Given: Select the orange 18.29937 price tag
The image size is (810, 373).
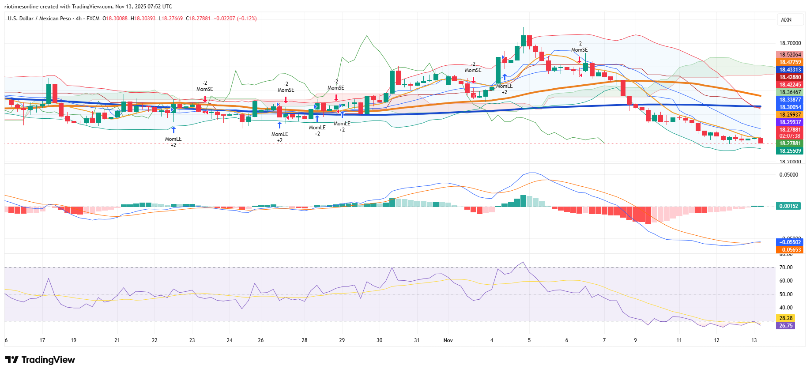Looking at the screenshot, I should [790, 115].
